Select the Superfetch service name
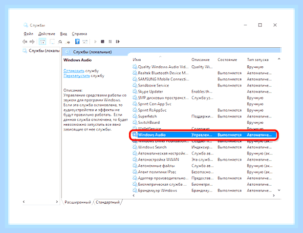This screenshot has height=233, width=303. pos(147,116)
